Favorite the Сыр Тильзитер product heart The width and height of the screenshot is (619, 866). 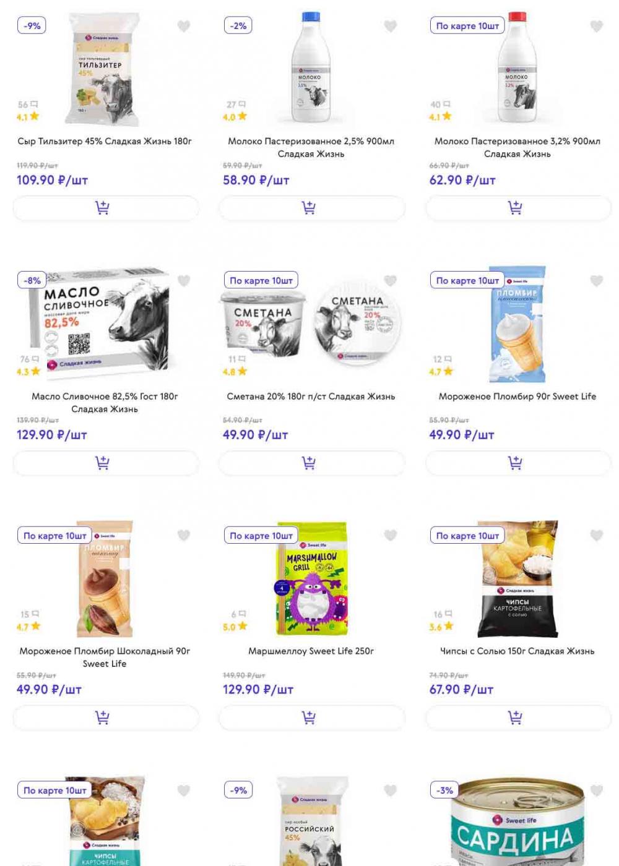(184, 26)
